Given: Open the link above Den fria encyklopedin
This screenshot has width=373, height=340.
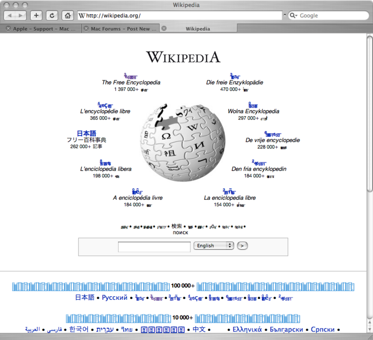Looking at the screenshot, I should pyautogui.click(x=259, y=163).
